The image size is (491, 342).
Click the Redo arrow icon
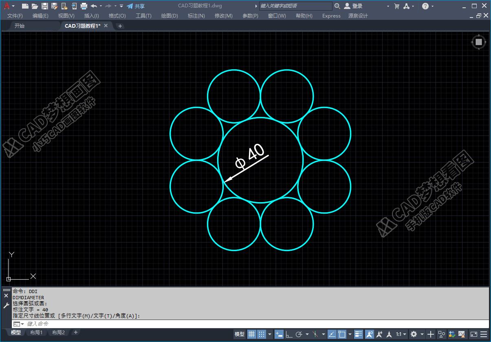[x=108, y=6]
